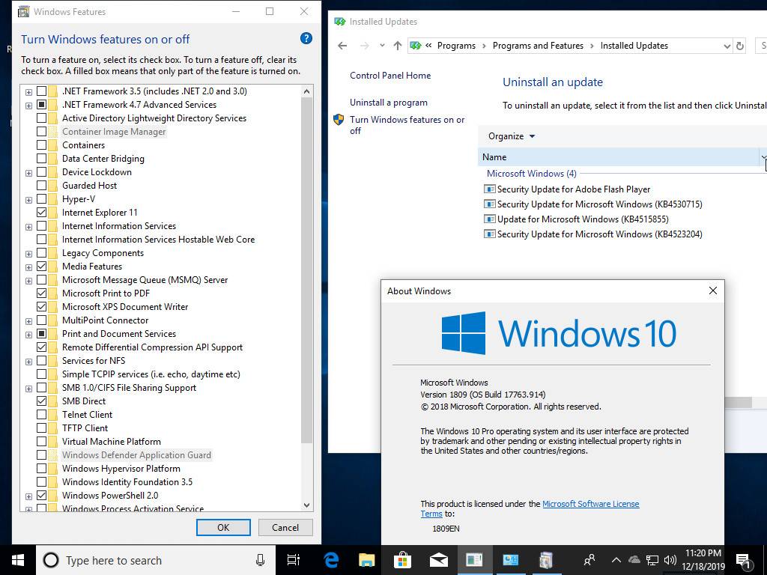Open Turn Windows features on or off link
The width and height of the screenshot is (767, 575).
point(407,125)
